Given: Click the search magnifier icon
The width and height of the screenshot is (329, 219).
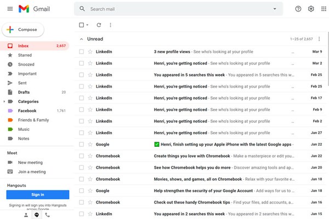Looking at the screenshot, I should [x=82, y=9].
